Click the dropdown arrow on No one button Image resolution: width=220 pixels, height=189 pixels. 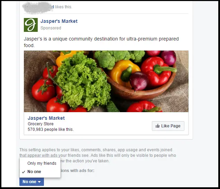click(39, 182)
